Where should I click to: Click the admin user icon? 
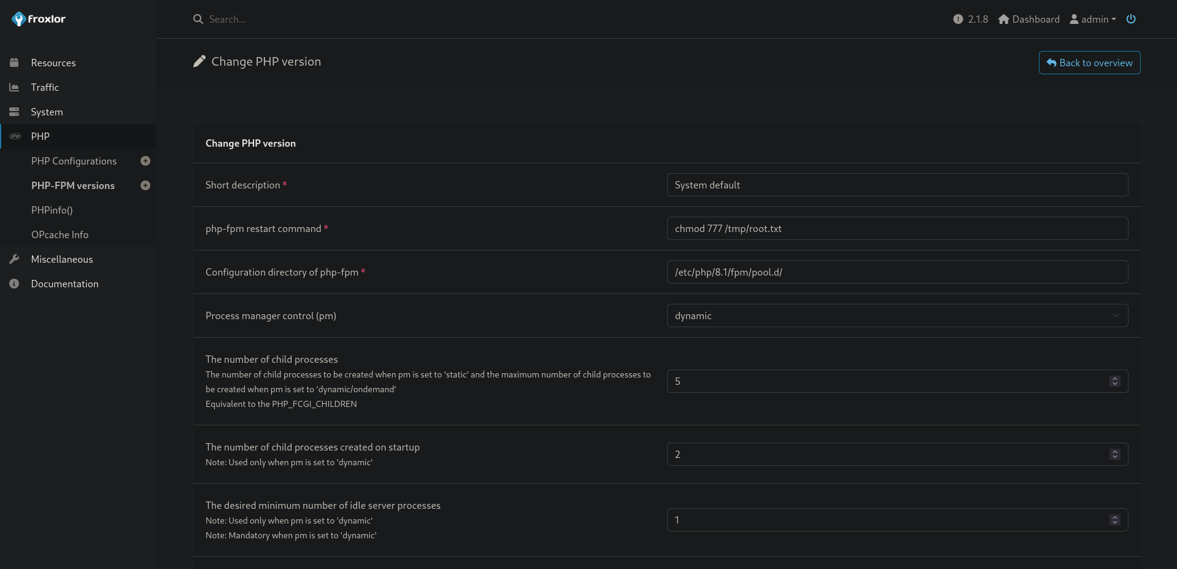tap(1074, 19)
